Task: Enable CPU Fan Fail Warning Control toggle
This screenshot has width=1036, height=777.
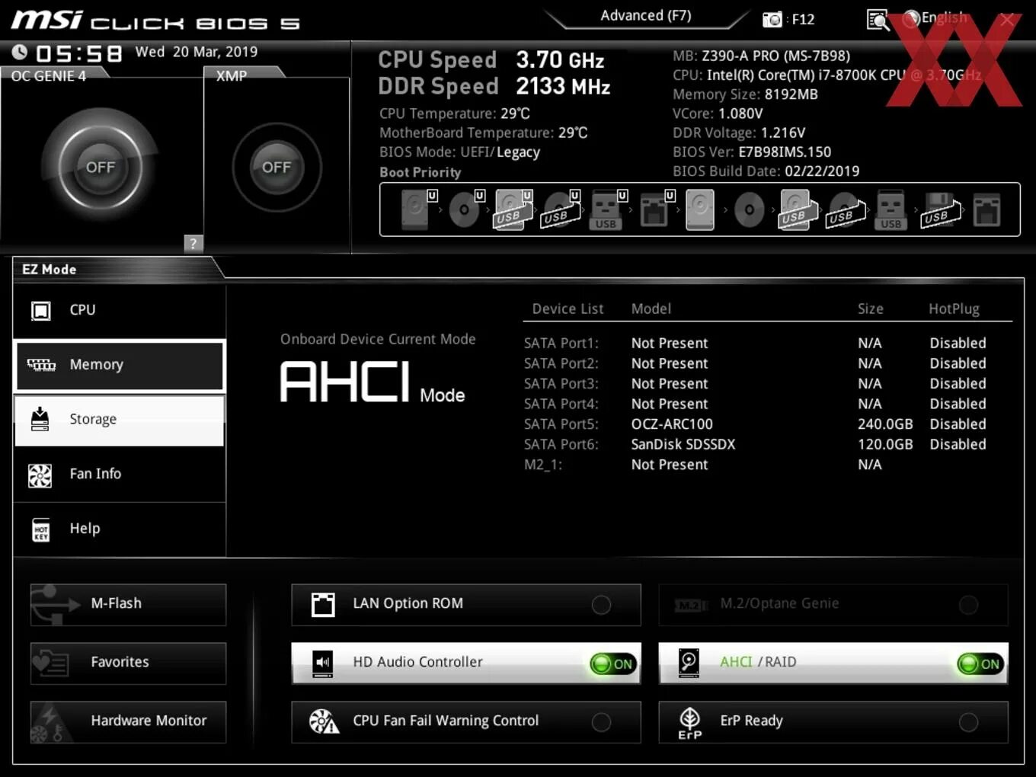Action: point(601,722)
